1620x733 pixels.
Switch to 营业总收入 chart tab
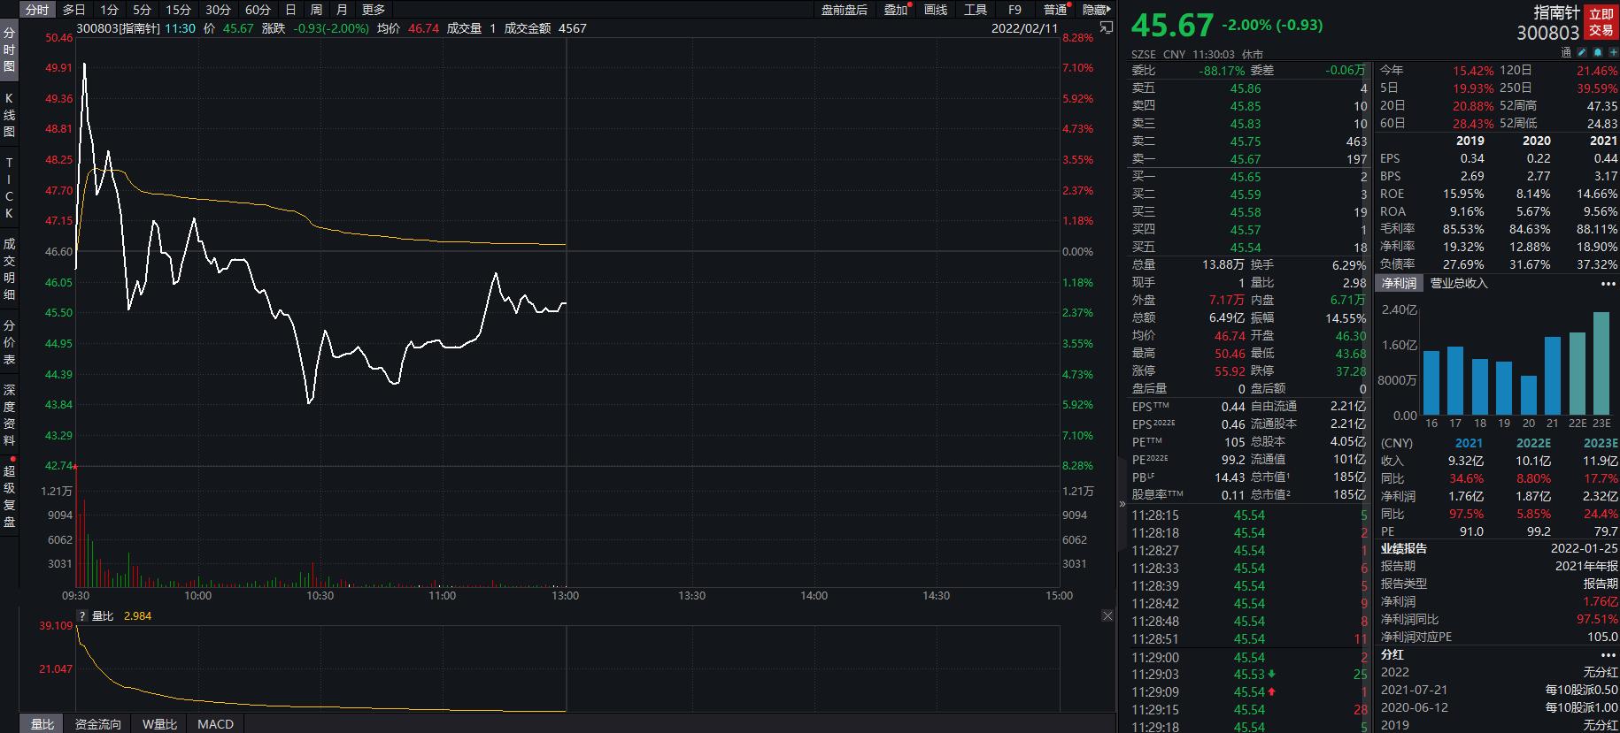(1459, 283)
